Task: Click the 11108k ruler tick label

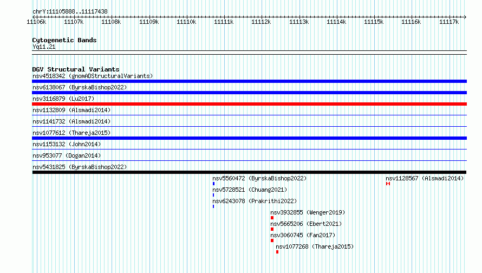Action: click(x=111, y=22)
